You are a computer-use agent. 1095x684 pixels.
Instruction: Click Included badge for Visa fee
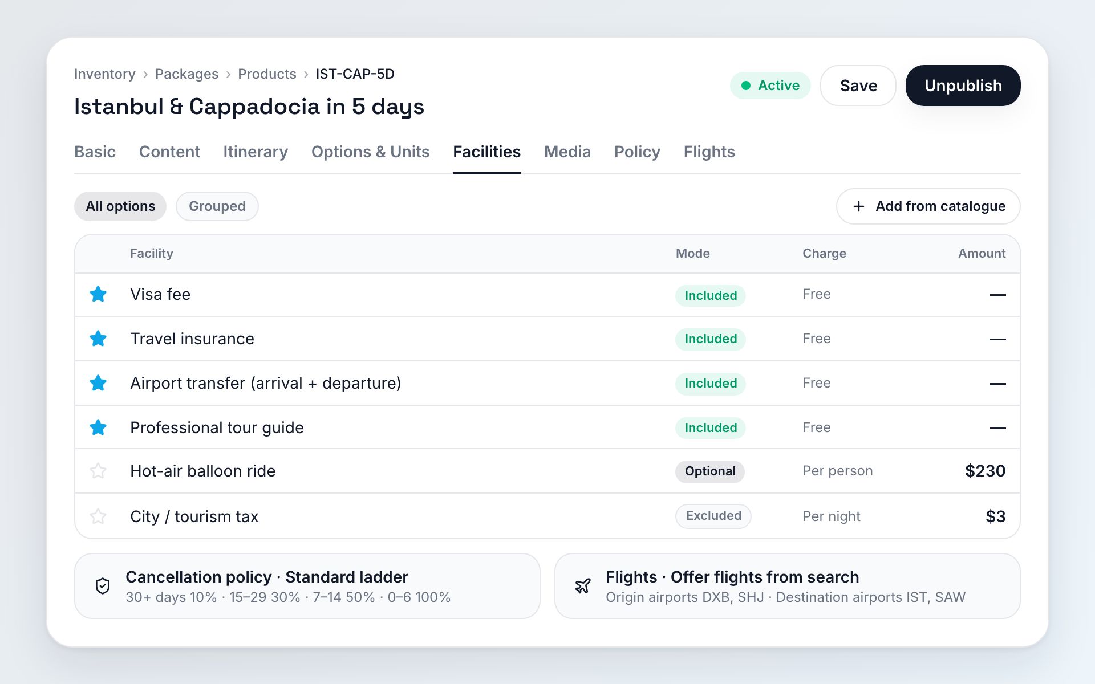click(x=711, y=295)
